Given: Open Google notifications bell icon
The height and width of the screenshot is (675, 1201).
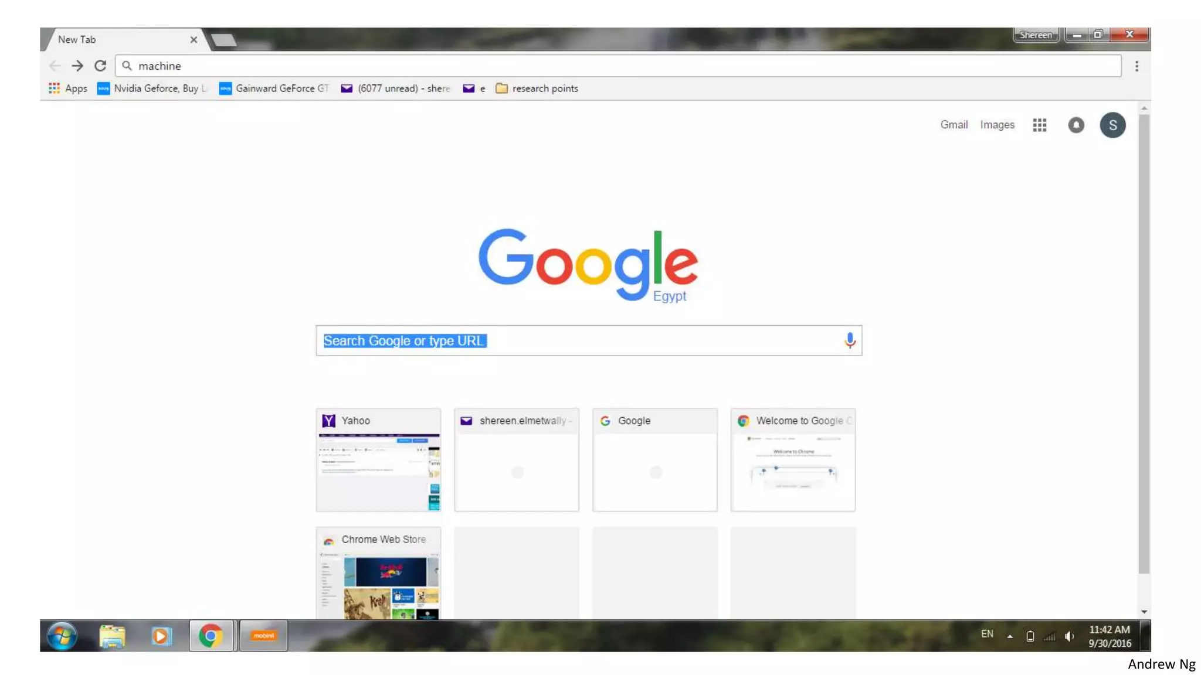Looking at the screenshot, I should [1076, 125].
